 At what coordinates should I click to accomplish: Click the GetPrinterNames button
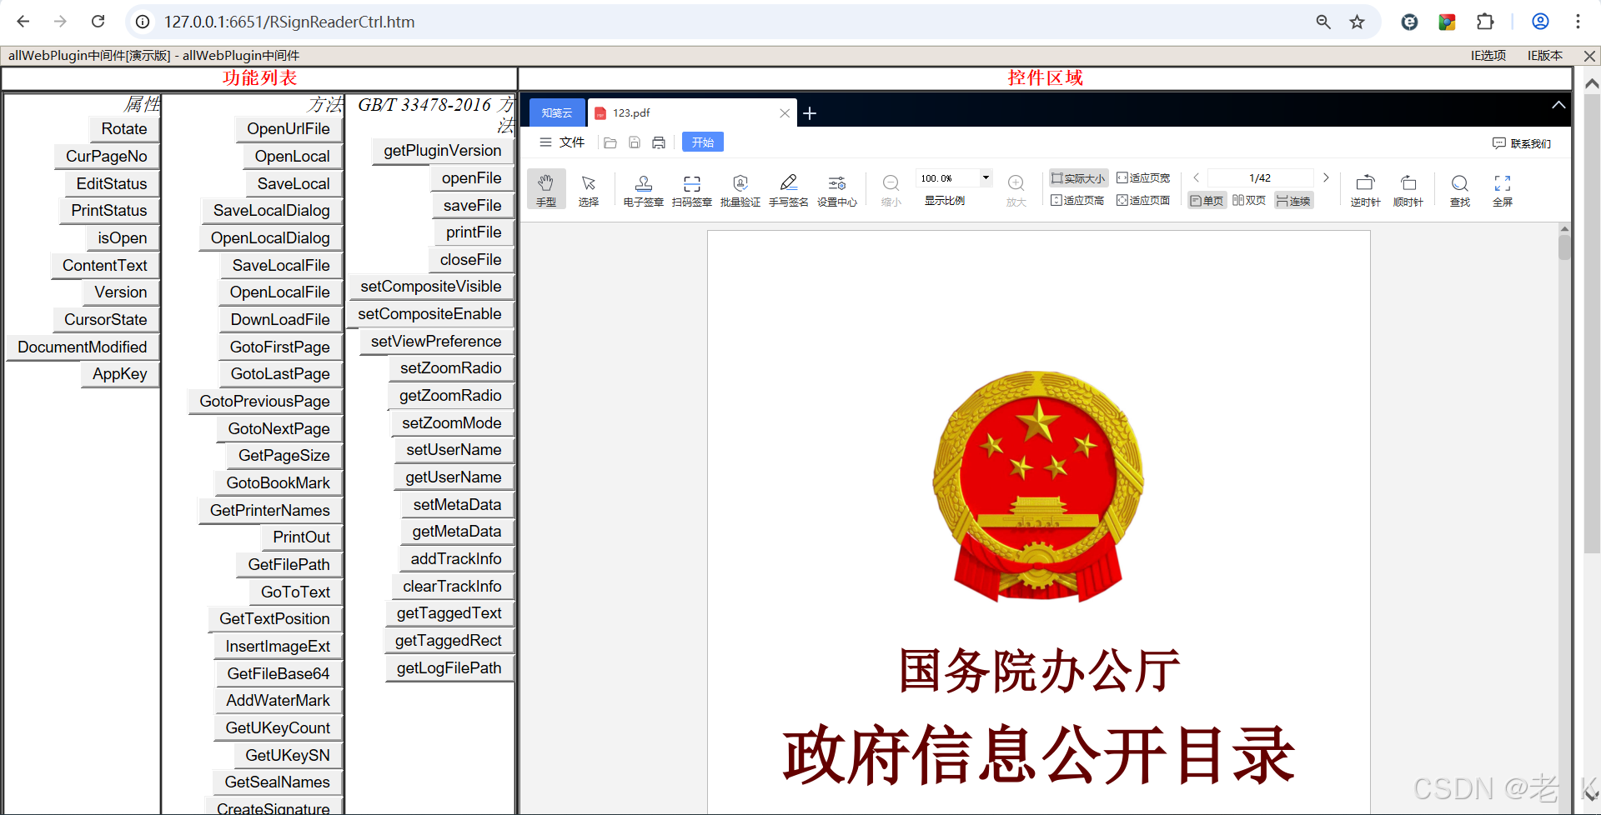coord(270,511)
